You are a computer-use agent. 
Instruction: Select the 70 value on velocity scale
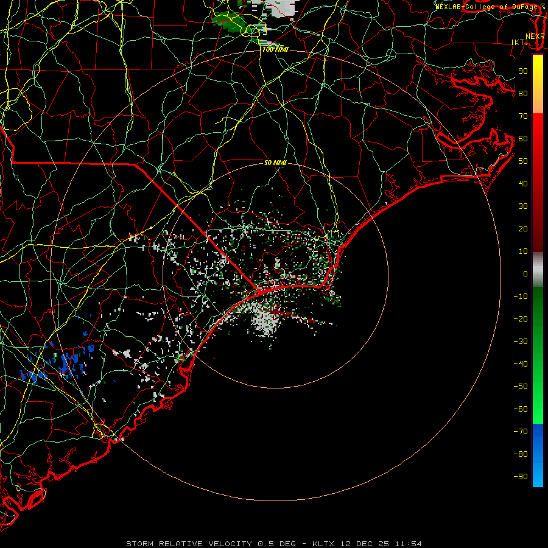(x=523, y=116)
